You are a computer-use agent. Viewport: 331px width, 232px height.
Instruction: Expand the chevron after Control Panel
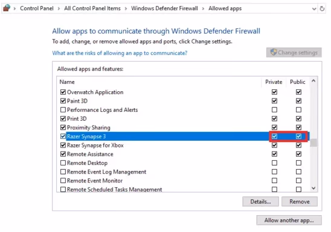tap(59, 8)
